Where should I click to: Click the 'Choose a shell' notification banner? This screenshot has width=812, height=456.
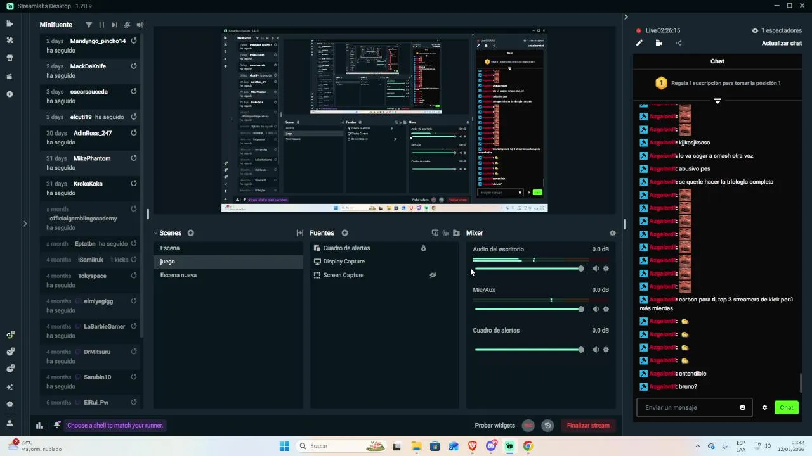[x=115, y=426]
